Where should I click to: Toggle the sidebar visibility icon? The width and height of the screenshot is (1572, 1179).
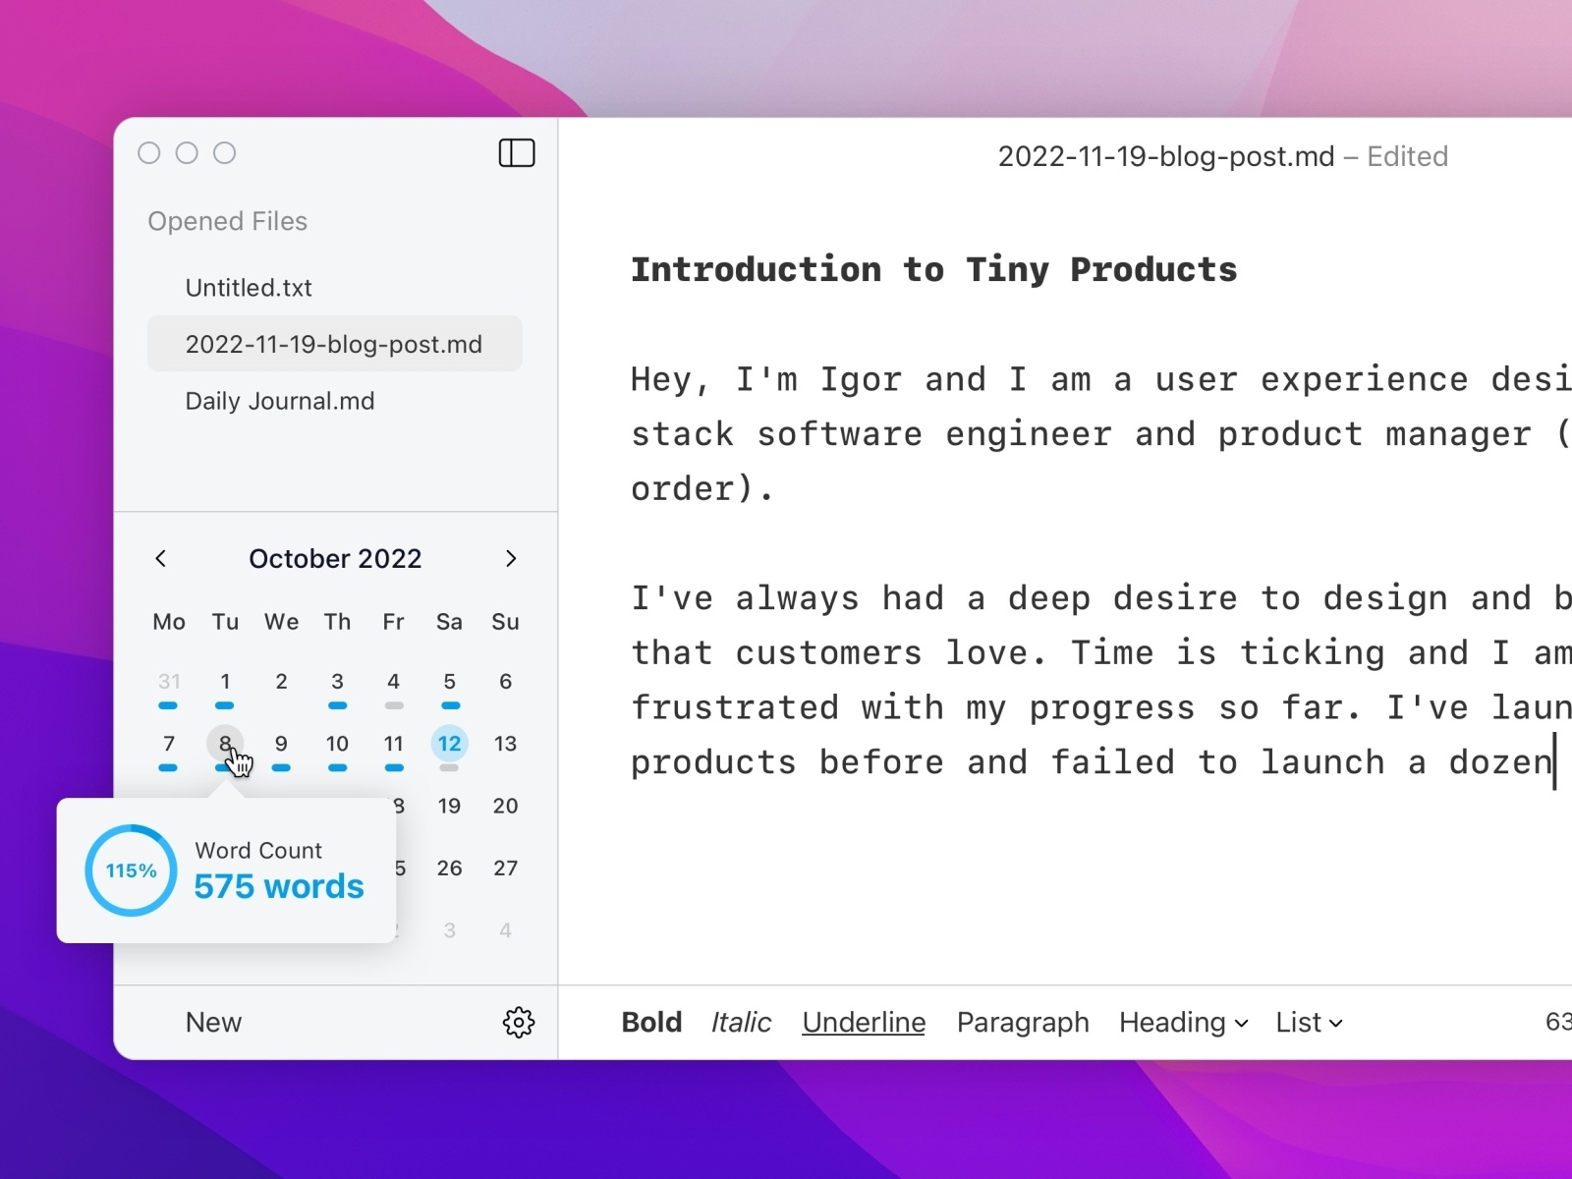(517, 153)
